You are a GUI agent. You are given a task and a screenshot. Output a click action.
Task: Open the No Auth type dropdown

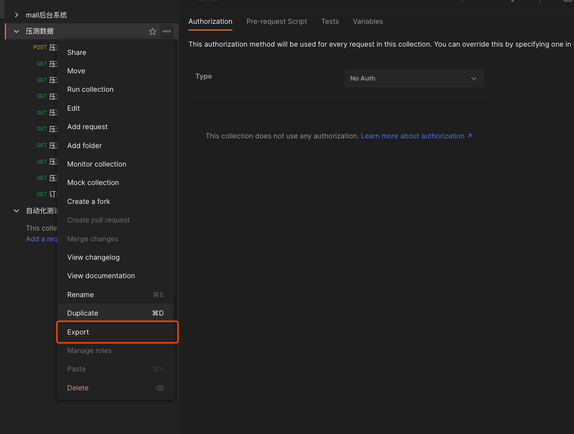(x=414, y=78)
